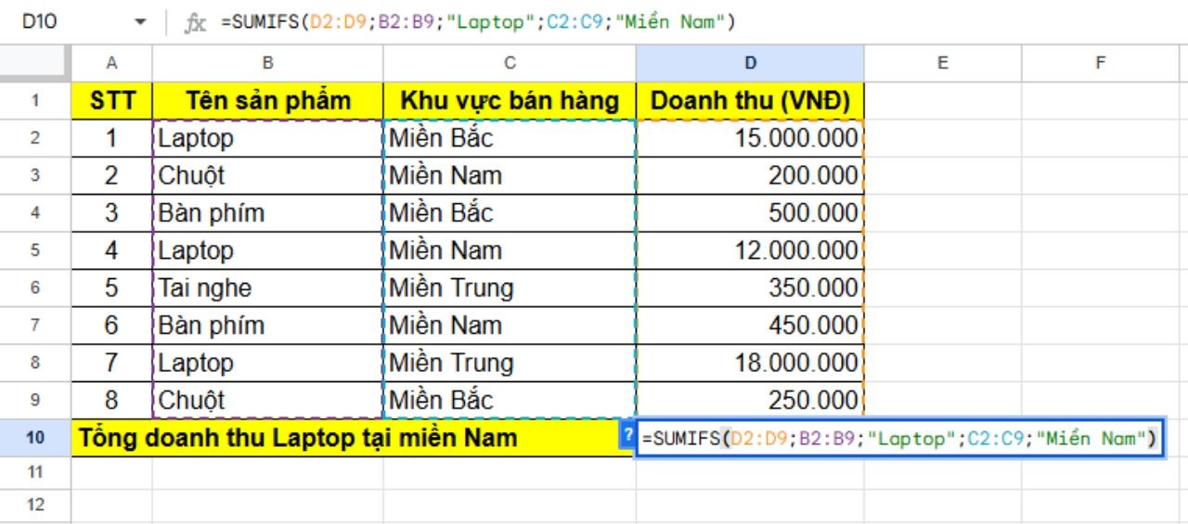Select the "Doanh thu (VNĐ)" header cell
The width and height of the screenshot is (1188, 524).
750,101
